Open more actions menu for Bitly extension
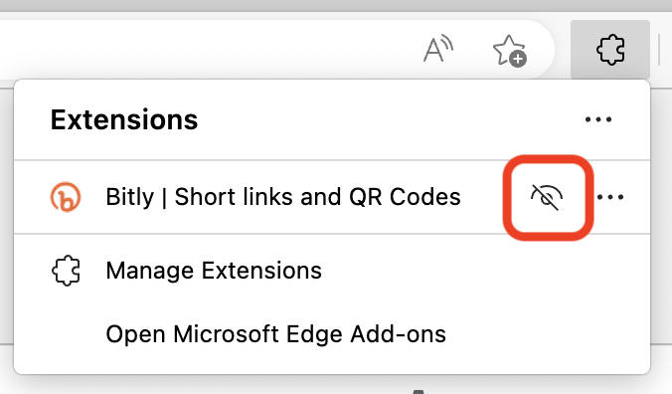The image size is (672, 394). click(610, 197)
